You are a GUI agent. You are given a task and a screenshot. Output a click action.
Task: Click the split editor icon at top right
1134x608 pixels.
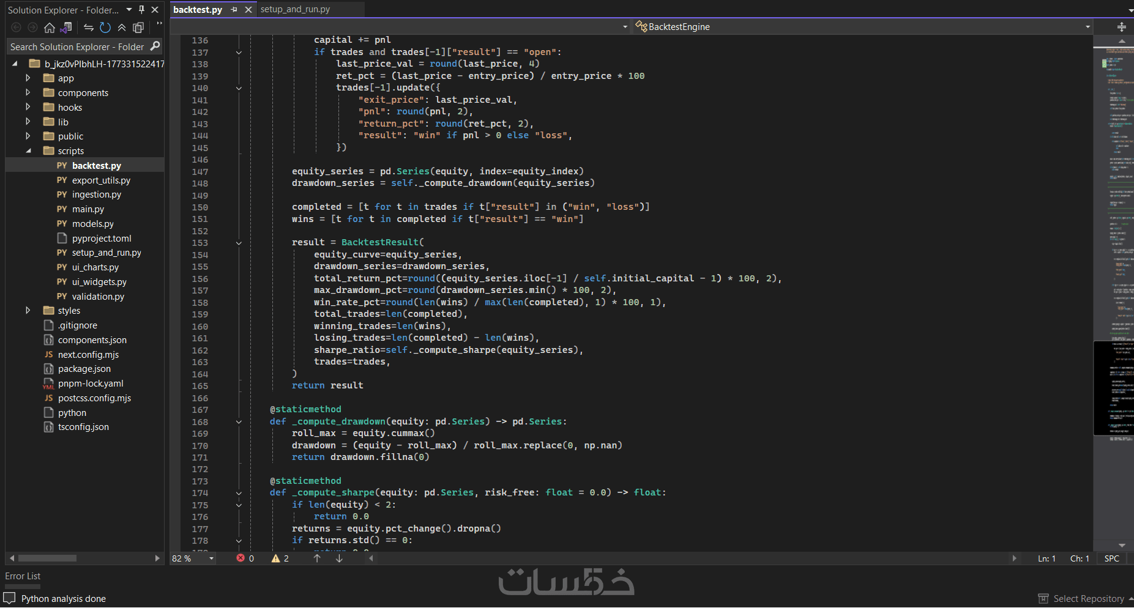(x=1121, y=27)
